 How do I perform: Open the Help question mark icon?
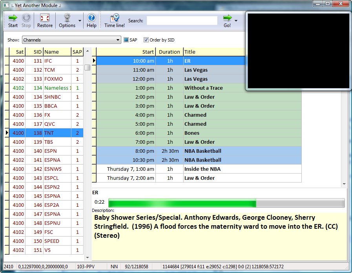pos(91,18)
